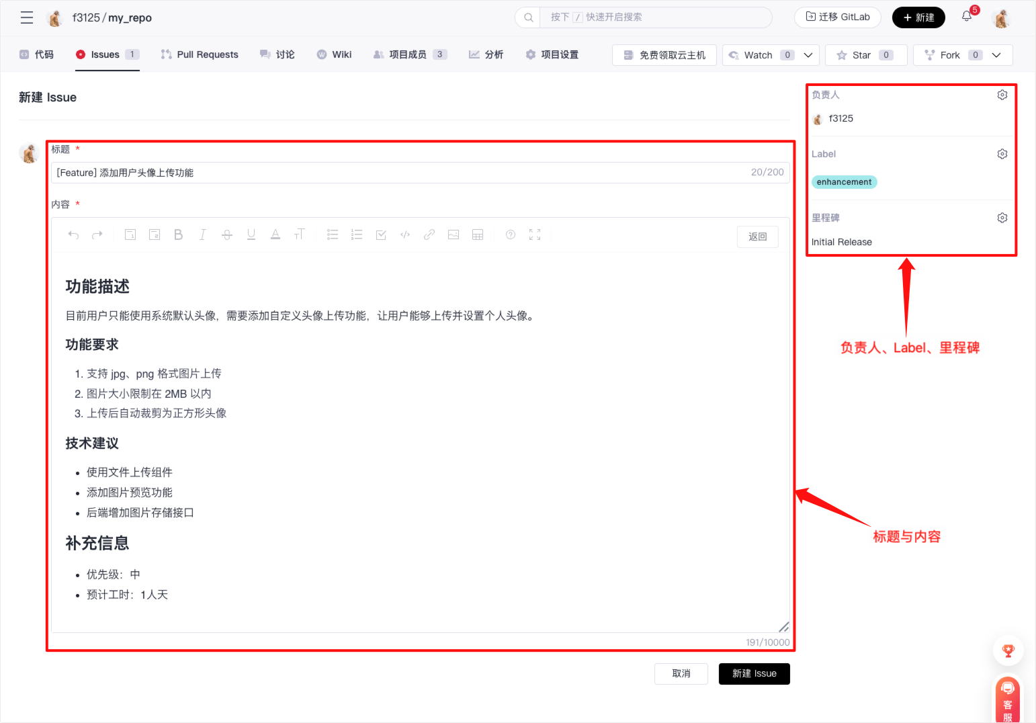Open the Wiki tab
The height and width of the screenshot is (723, 1036).
[335, 54]
